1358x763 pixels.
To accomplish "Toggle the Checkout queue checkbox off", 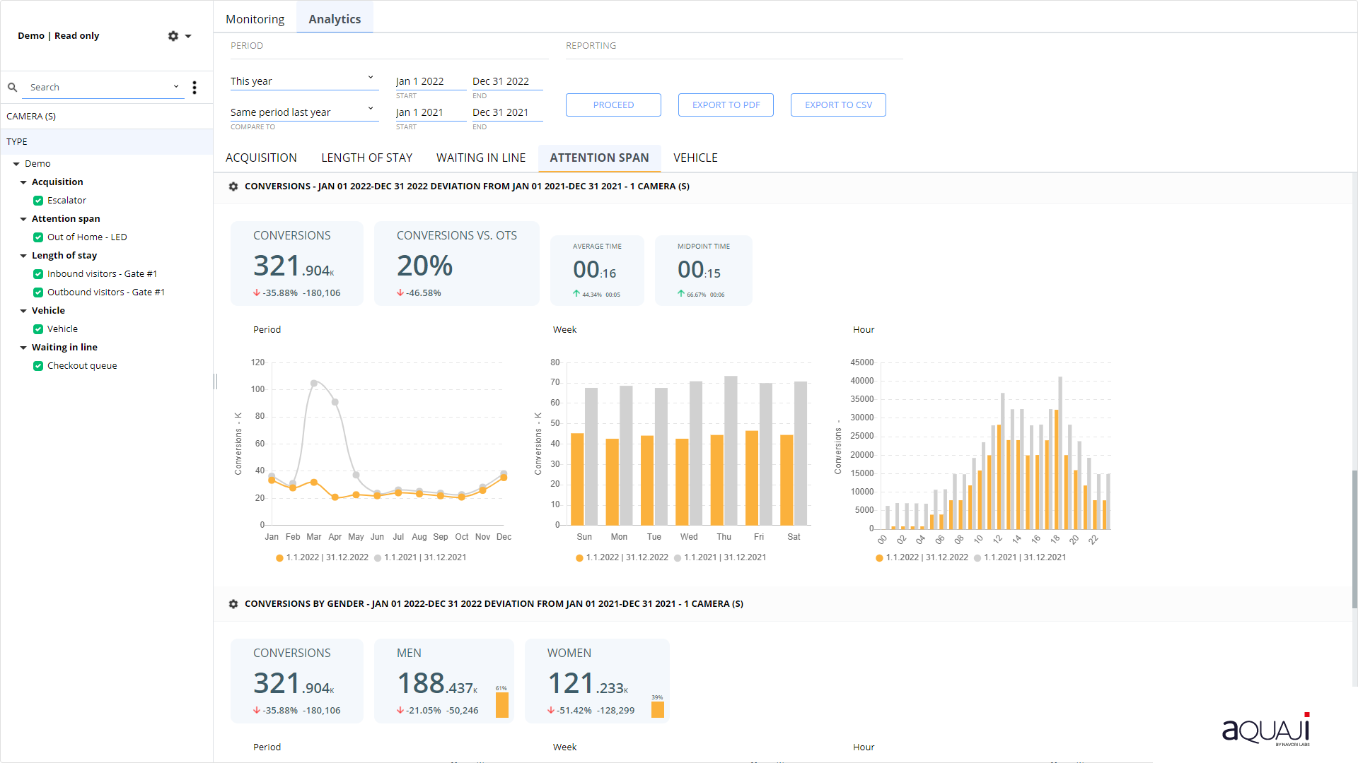I will 38,365.
